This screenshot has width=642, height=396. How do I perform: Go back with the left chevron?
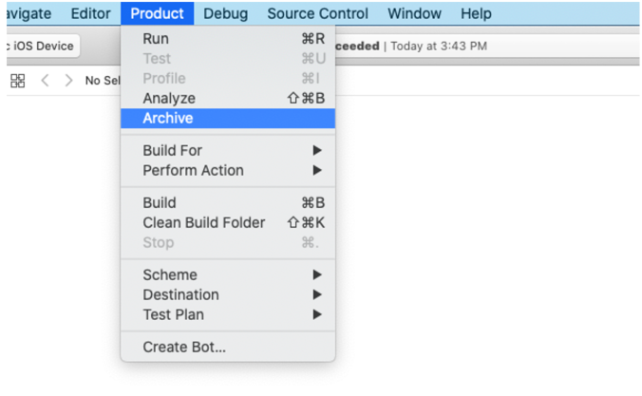pyautogui.click(x=45, y=81)
